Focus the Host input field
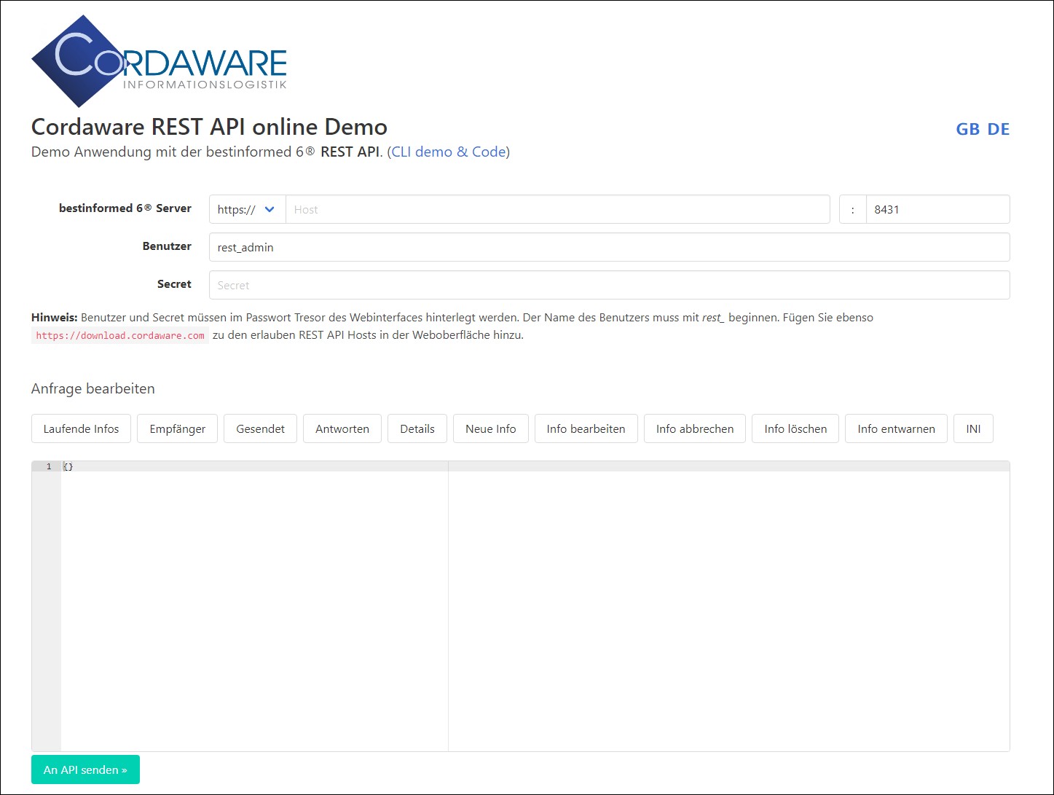 (557, 209)
